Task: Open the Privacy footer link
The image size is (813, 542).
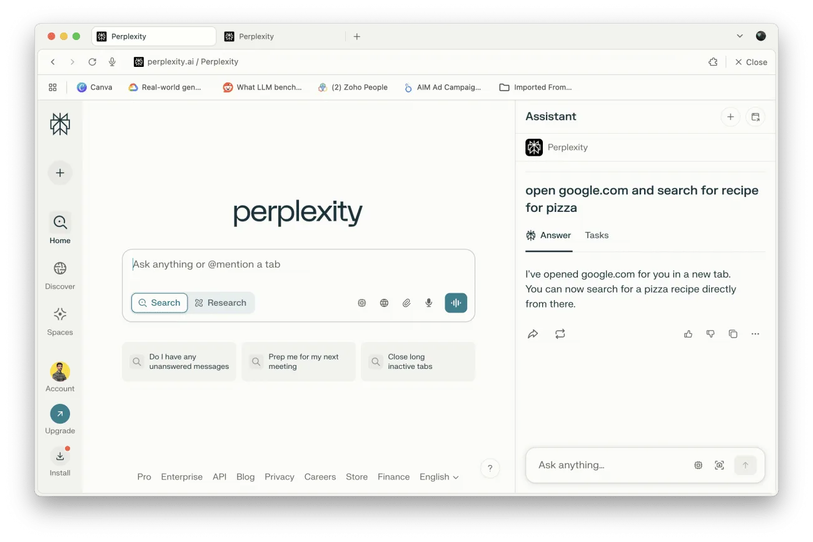Action: point(279,476)
